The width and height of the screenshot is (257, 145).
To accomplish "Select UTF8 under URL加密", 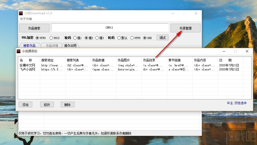I will [x=41, y=38].
